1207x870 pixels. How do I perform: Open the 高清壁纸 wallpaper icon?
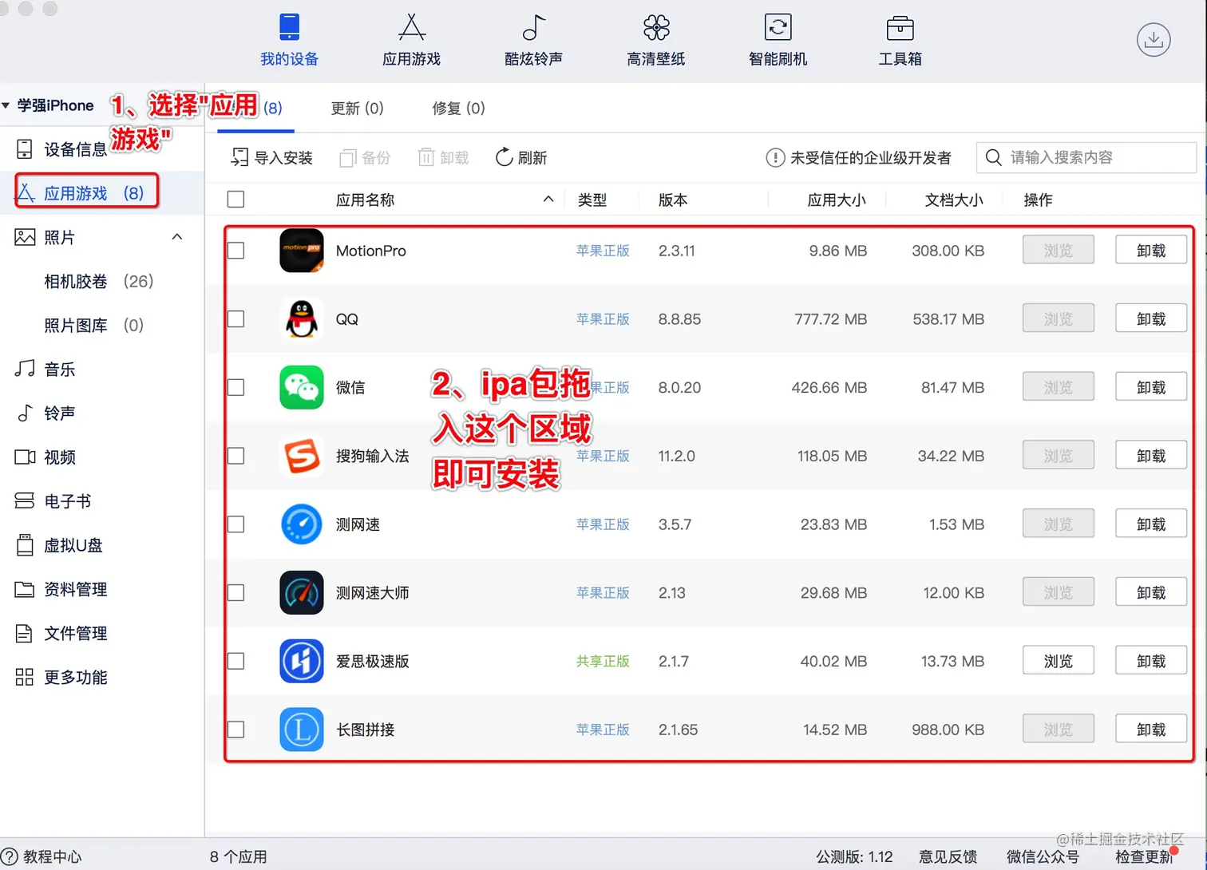(x=656, y=27)
